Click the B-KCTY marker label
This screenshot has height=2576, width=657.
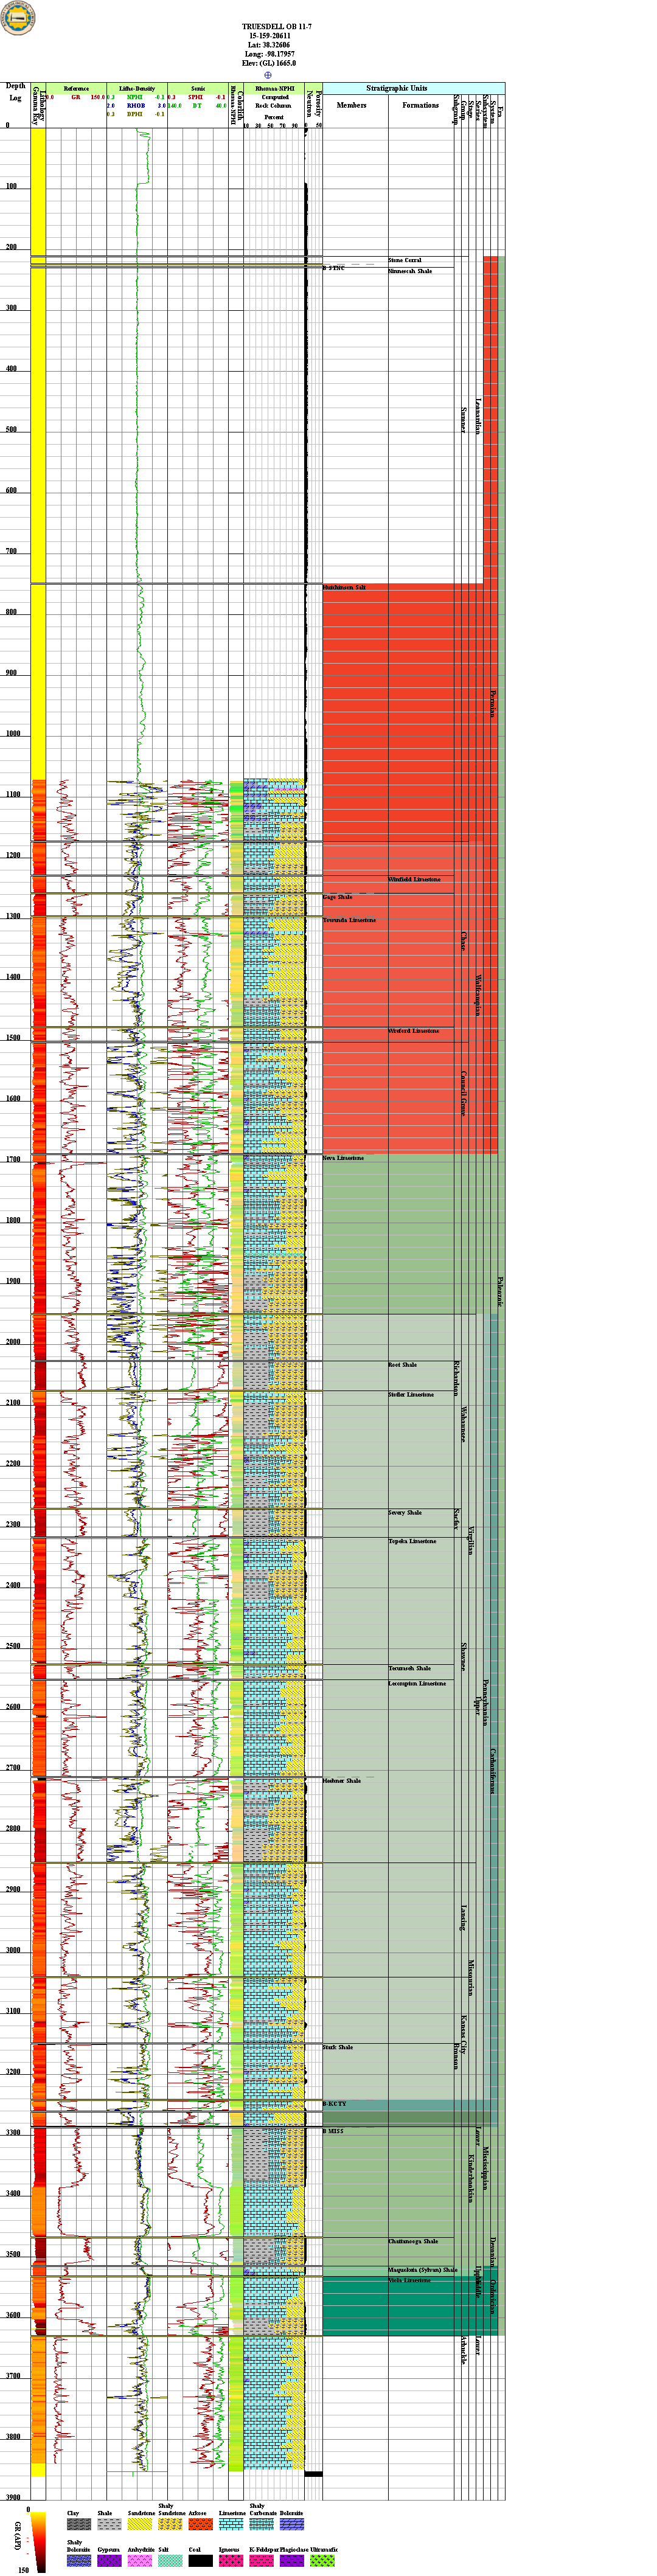point(334,2104)
